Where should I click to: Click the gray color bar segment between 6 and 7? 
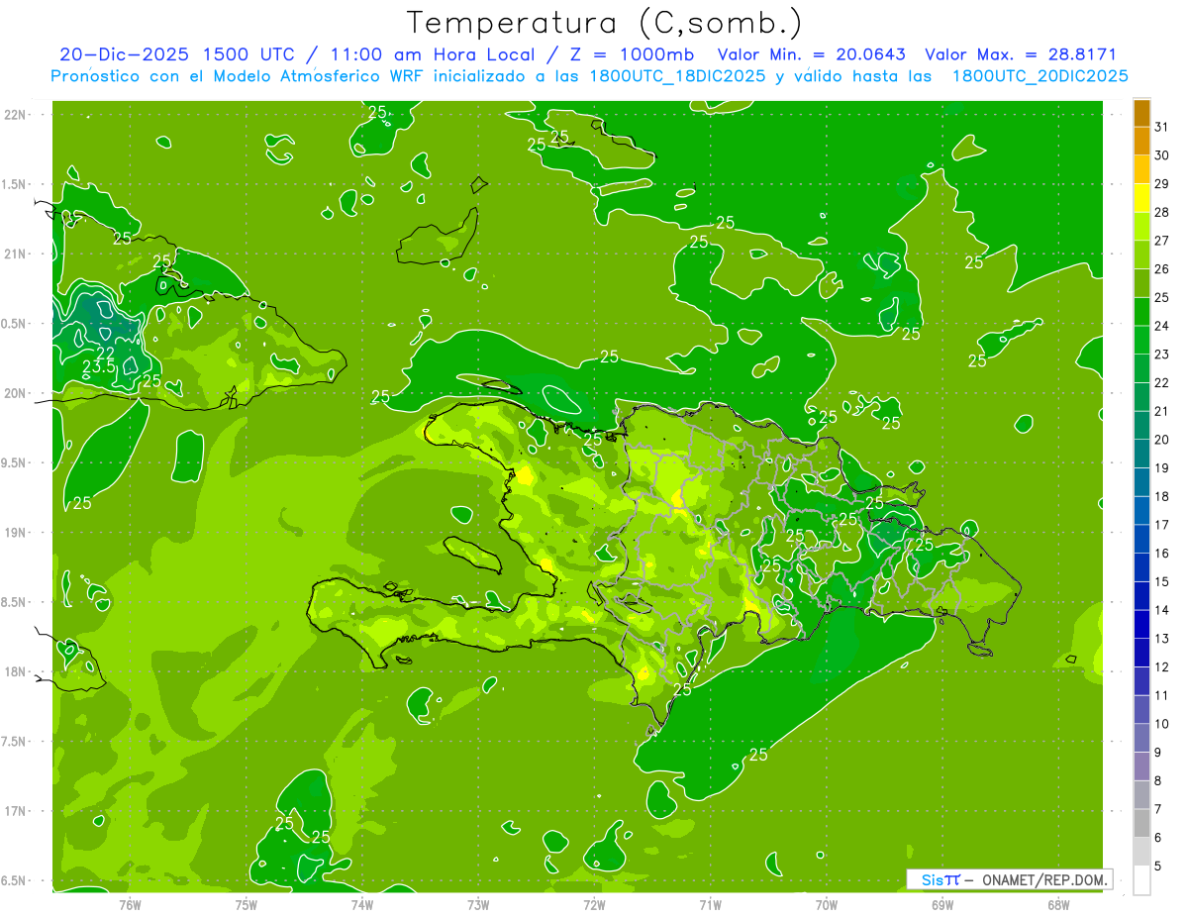click(x=1142, y=824)
